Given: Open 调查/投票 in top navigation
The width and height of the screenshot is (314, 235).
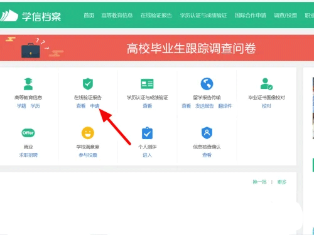Looking at the screenshot, I should tap(286, 16).
